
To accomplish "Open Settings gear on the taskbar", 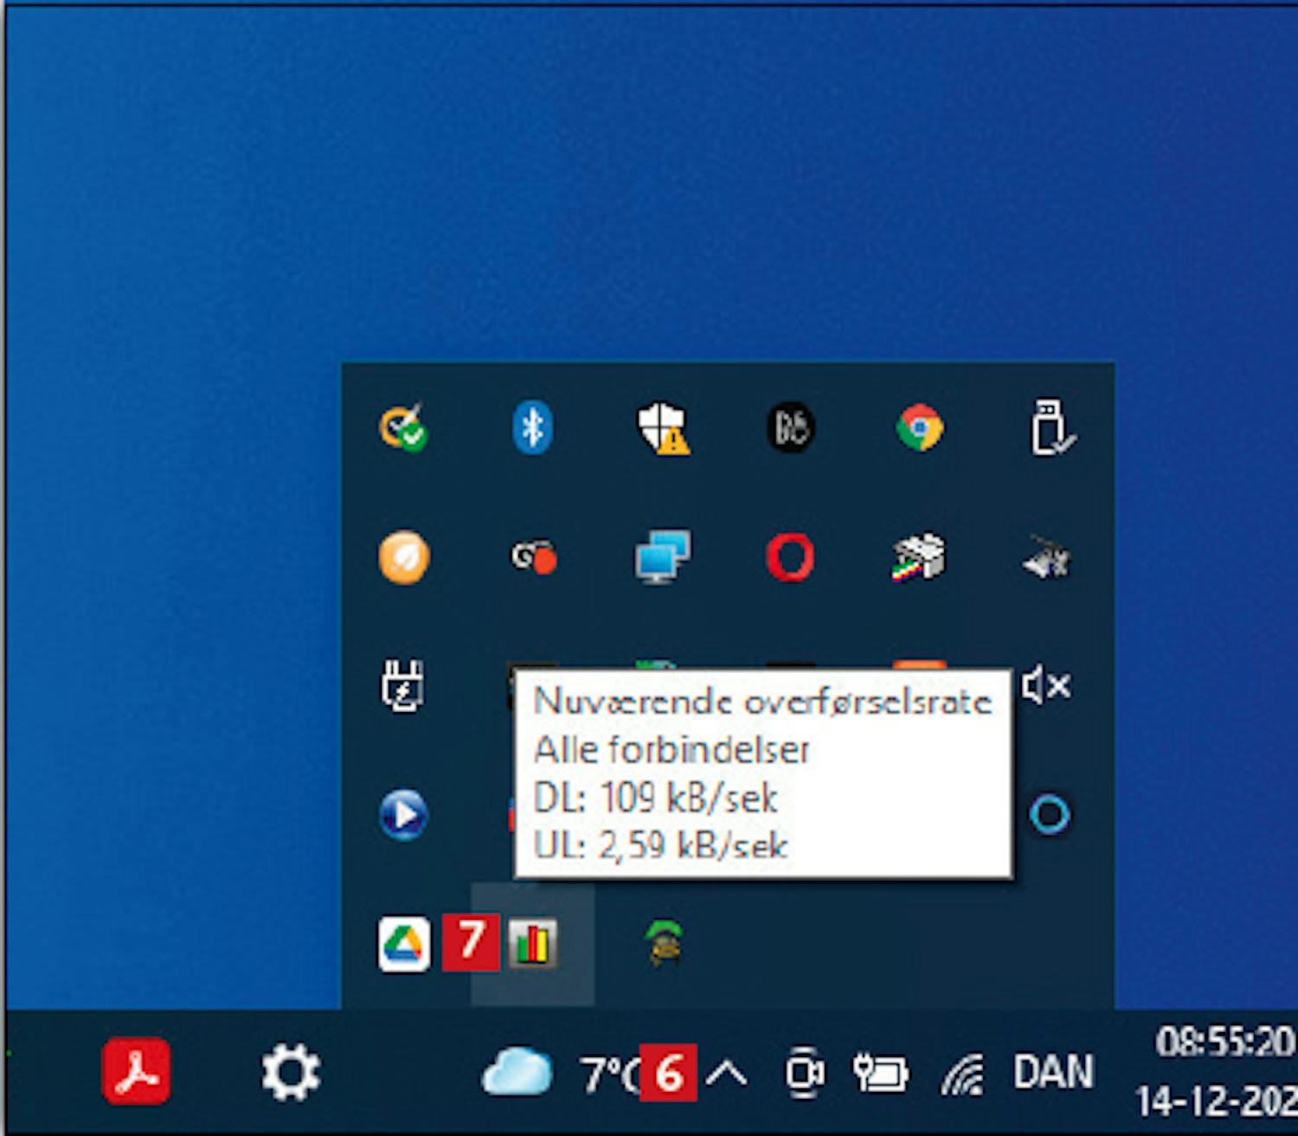I will point(291,1072).
